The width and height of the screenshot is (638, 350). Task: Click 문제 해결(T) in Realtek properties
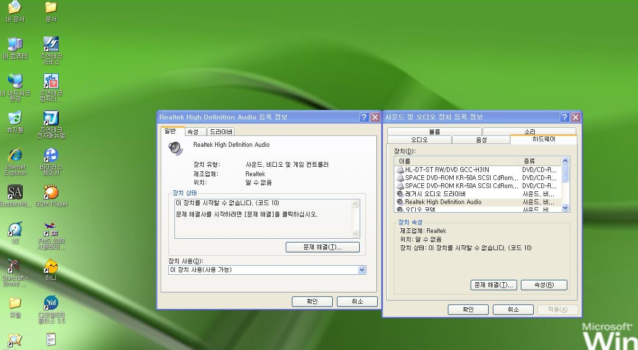point(322,247)
